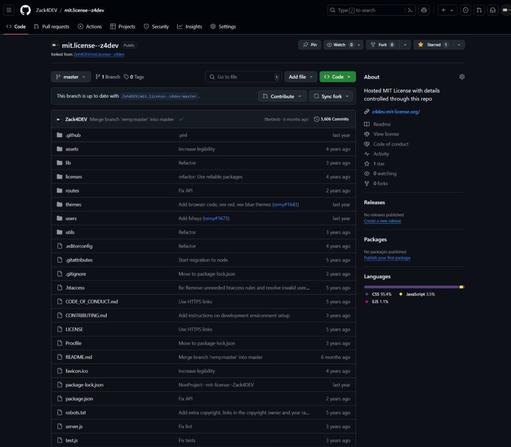Open the green Code dropdown
Screen dimensions: 511x447
point(338,77)
